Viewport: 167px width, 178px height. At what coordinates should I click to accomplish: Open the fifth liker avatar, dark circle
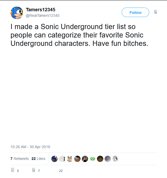click(x=85, y=159)
